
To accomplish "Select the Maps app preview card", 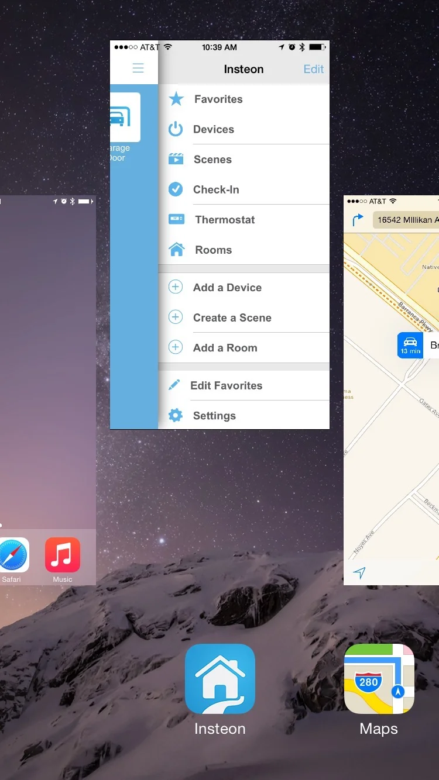I will (x=391, y=390).
